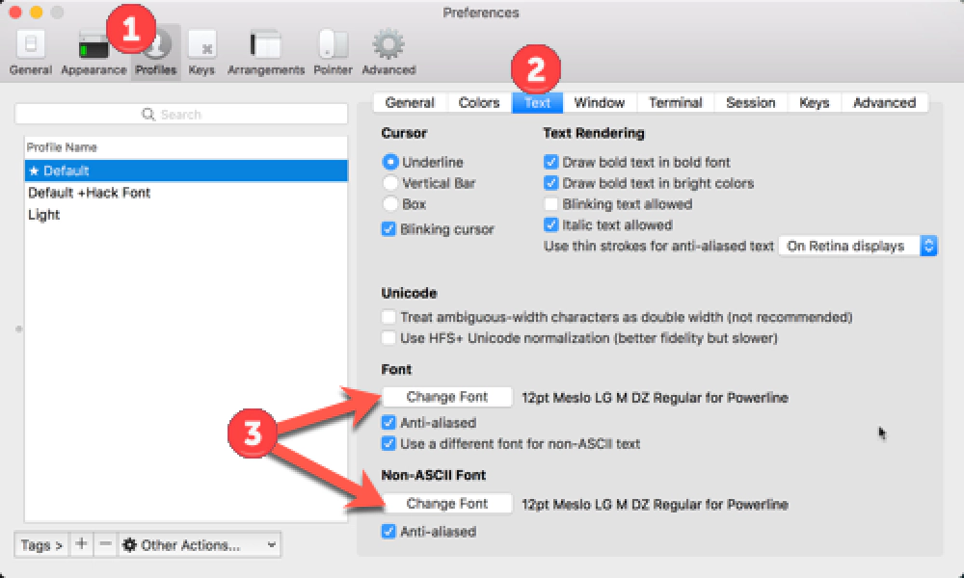This screenshot has width=964, height=578.
Task: Open the thin strokes On Retina displays dropdown
Action: click(858, 246)
